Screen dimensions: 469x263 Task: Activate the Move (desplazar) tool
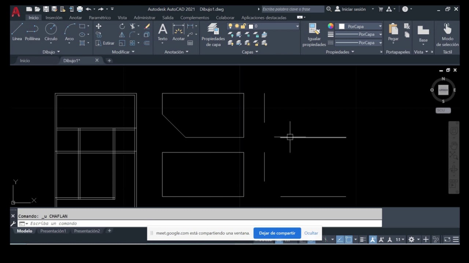click(x=99, y=26)
